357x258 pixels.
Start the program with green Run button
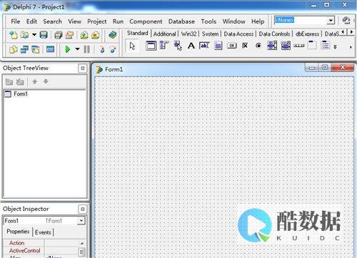68,50
